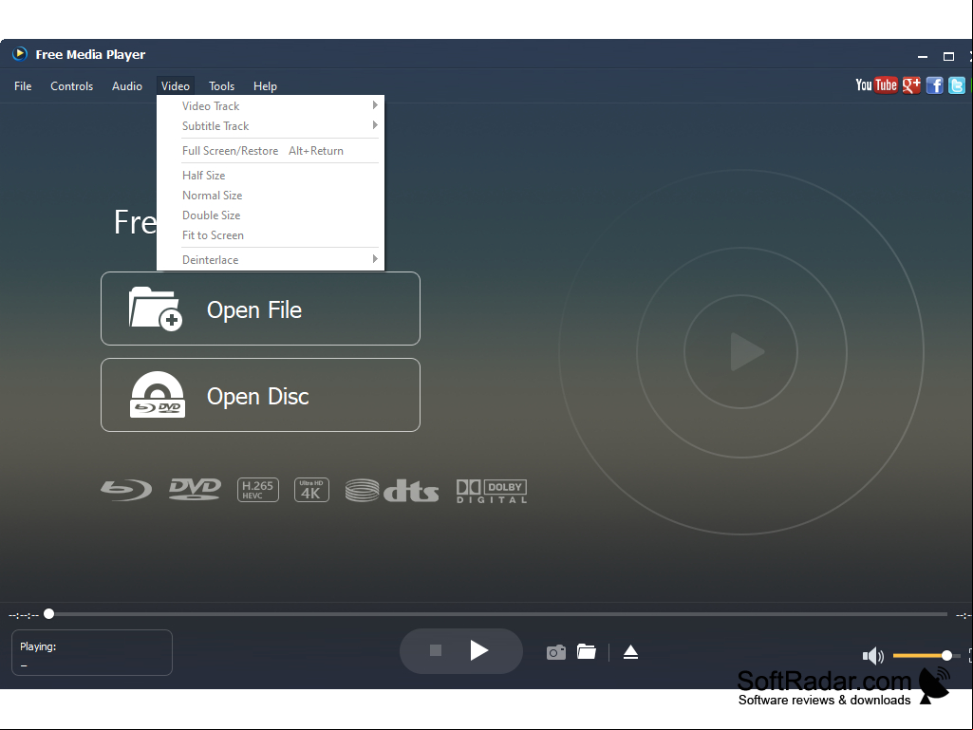Viewport: 973px width, 730px height.
Task: Open the Twitter bird icon
Action: [x=957, y=85]
